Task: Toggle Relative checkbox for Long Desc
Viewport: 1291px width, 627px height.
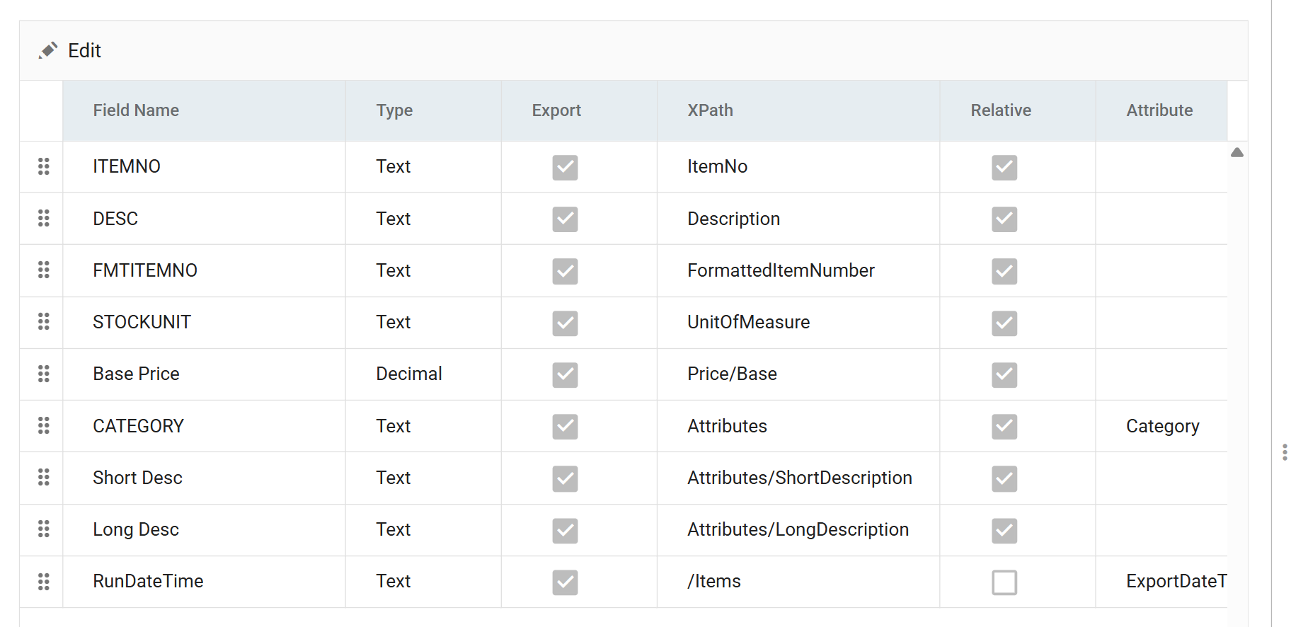Action: [1004, 531]
